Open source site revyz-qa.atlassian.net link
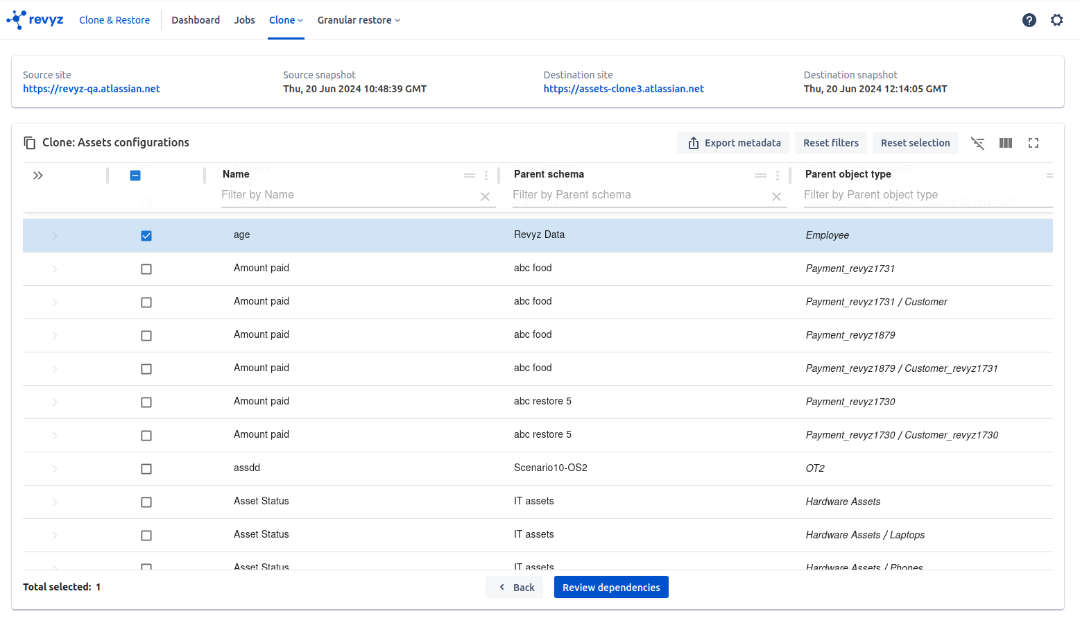1080x623 pixels. click(92, 89)
